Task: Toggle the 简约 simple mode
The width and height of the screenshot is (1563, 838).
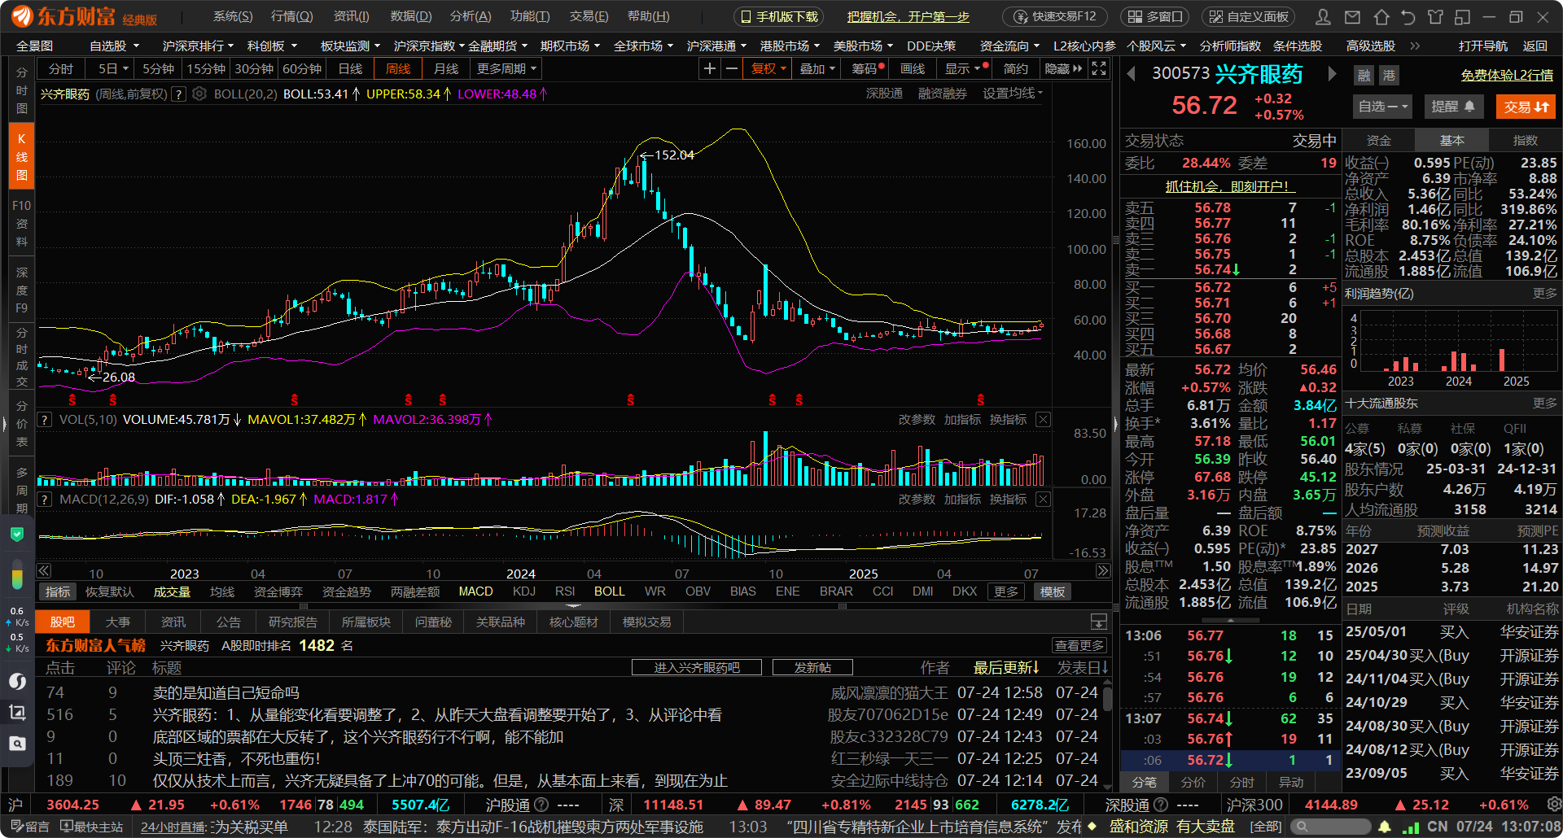Action: (1015, 68)
